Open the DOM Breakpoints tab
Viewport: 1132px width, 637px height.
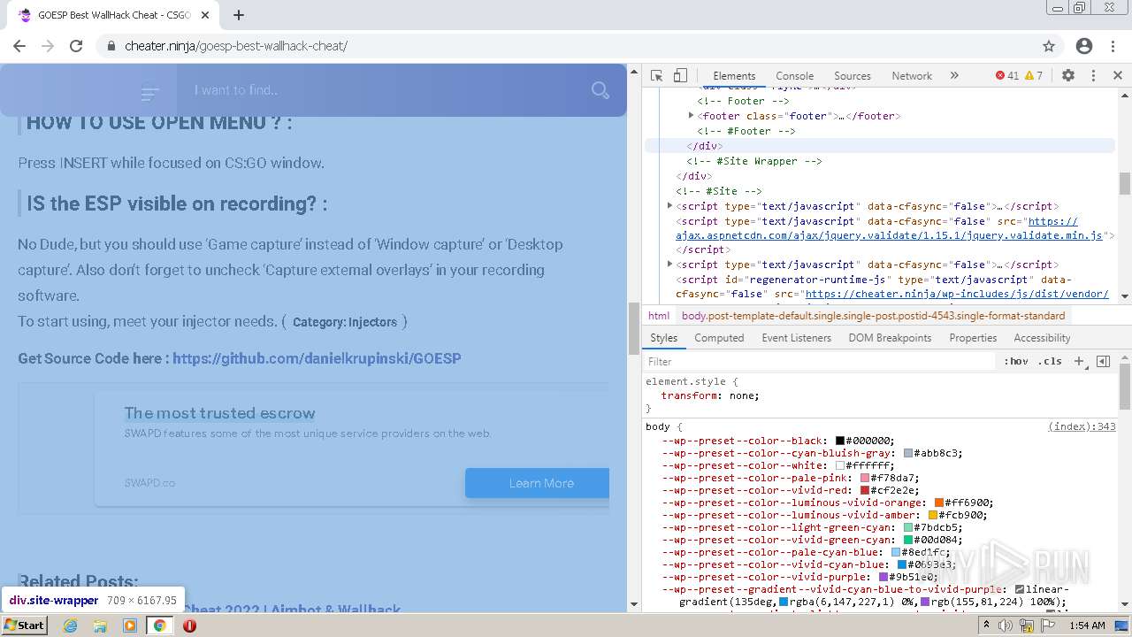coord(890,338)
